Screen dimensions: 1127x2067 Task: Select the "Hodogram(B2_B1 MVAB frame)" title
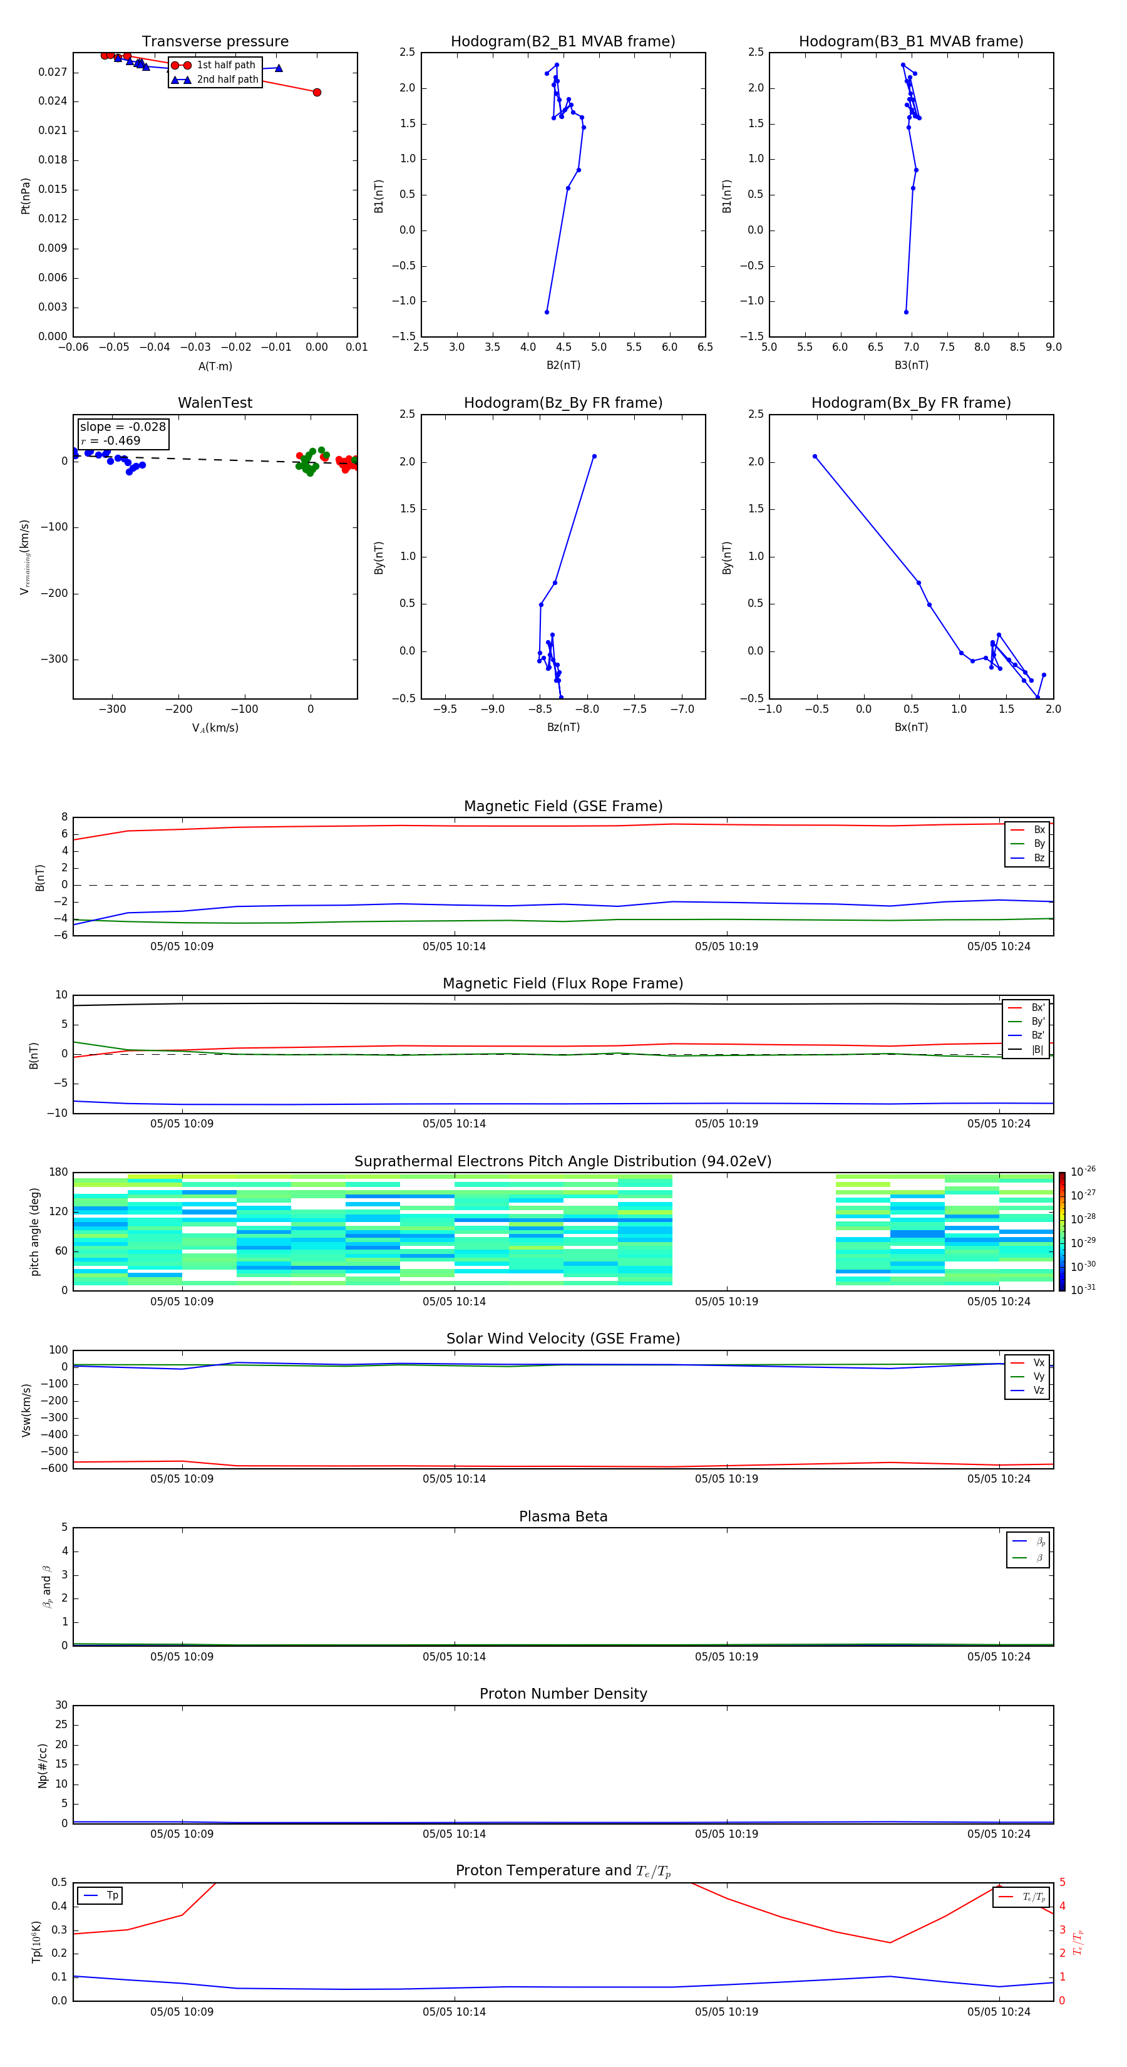pyautogui.click(x=563, y=42)
